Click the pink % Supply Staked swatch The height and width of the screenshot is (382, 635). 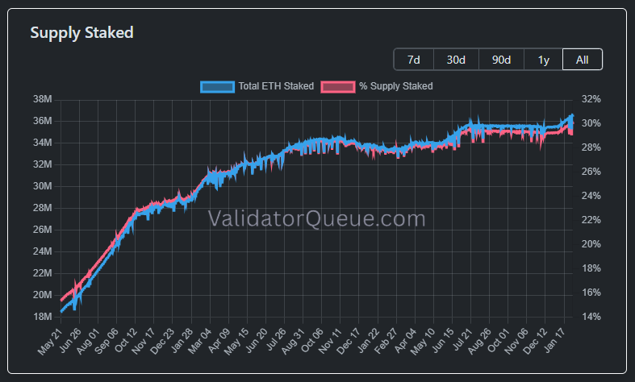pyautogui.click(x=338, y=86)
